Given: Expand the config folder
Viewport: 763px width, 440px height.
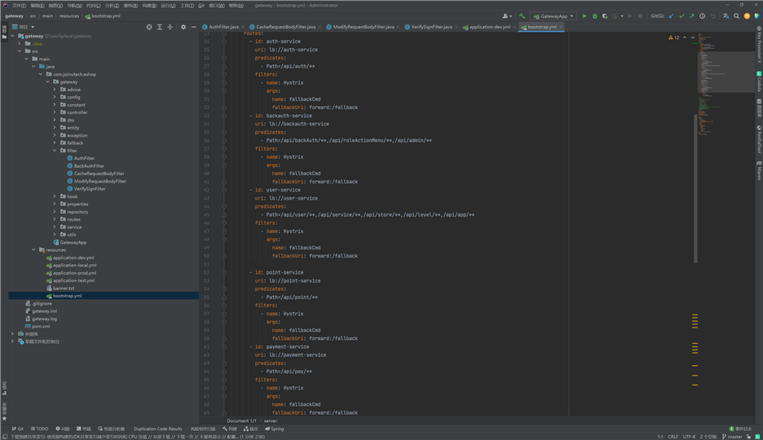Looking at the screenshot, I should (55, 97).
